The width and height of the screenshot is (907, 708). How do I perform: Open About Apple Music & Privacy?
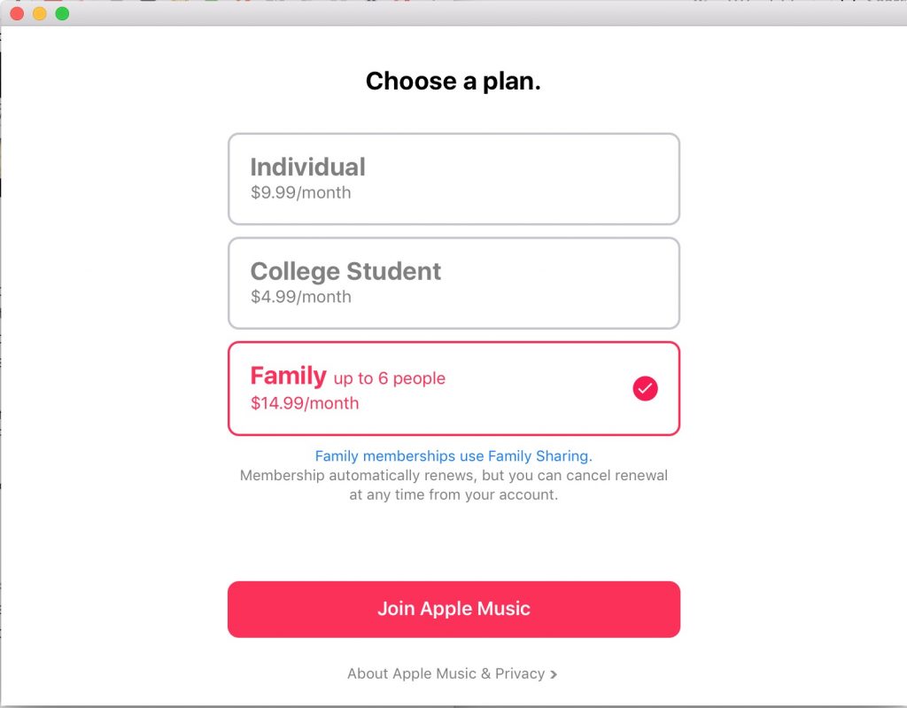452,673
